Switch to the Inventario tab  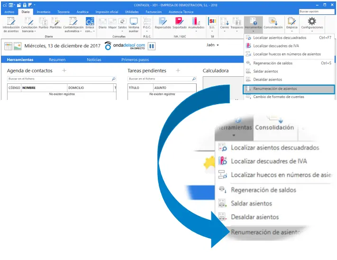coord(44,12)
